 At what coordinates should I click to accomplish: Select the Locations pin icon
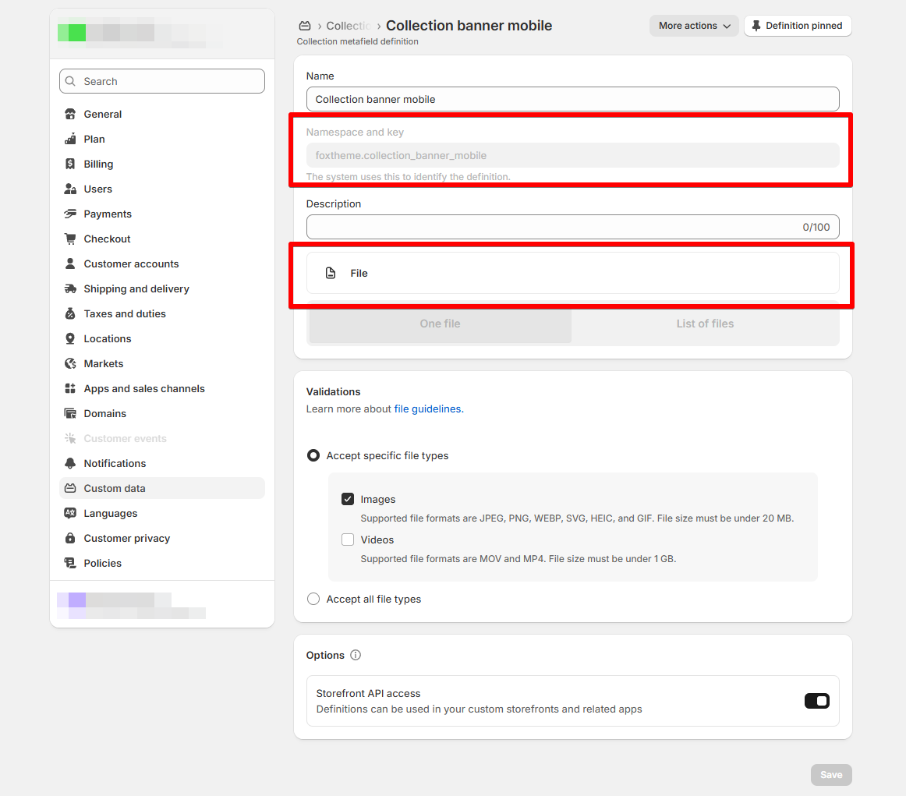click(x=70, y=338)
